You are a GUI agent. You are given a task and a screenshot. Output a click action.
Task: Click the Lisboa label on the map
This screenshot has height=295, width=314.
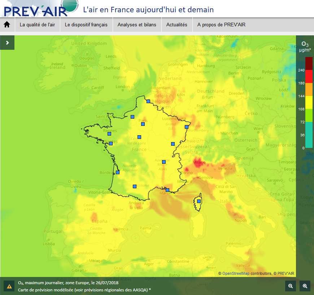pos(49,244)
